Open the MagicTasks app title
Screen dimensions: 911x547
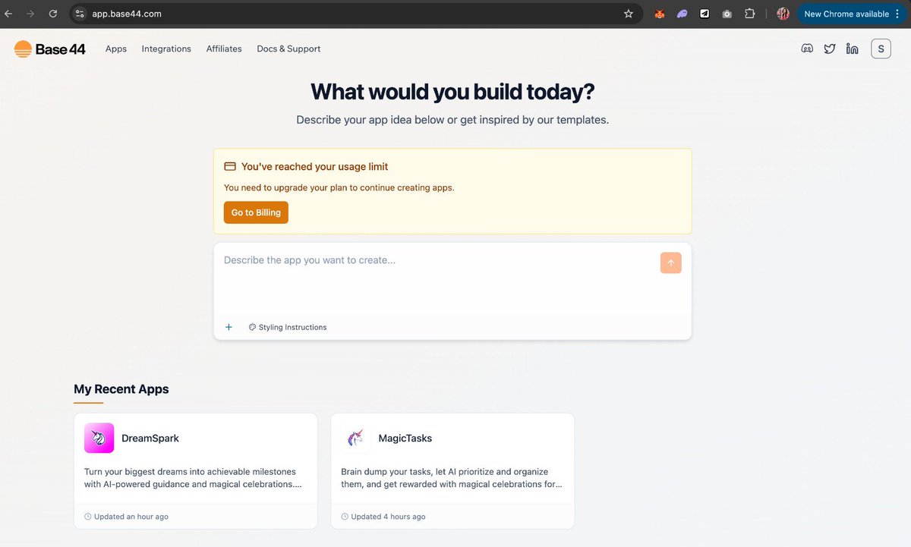(x=405, y=438)
